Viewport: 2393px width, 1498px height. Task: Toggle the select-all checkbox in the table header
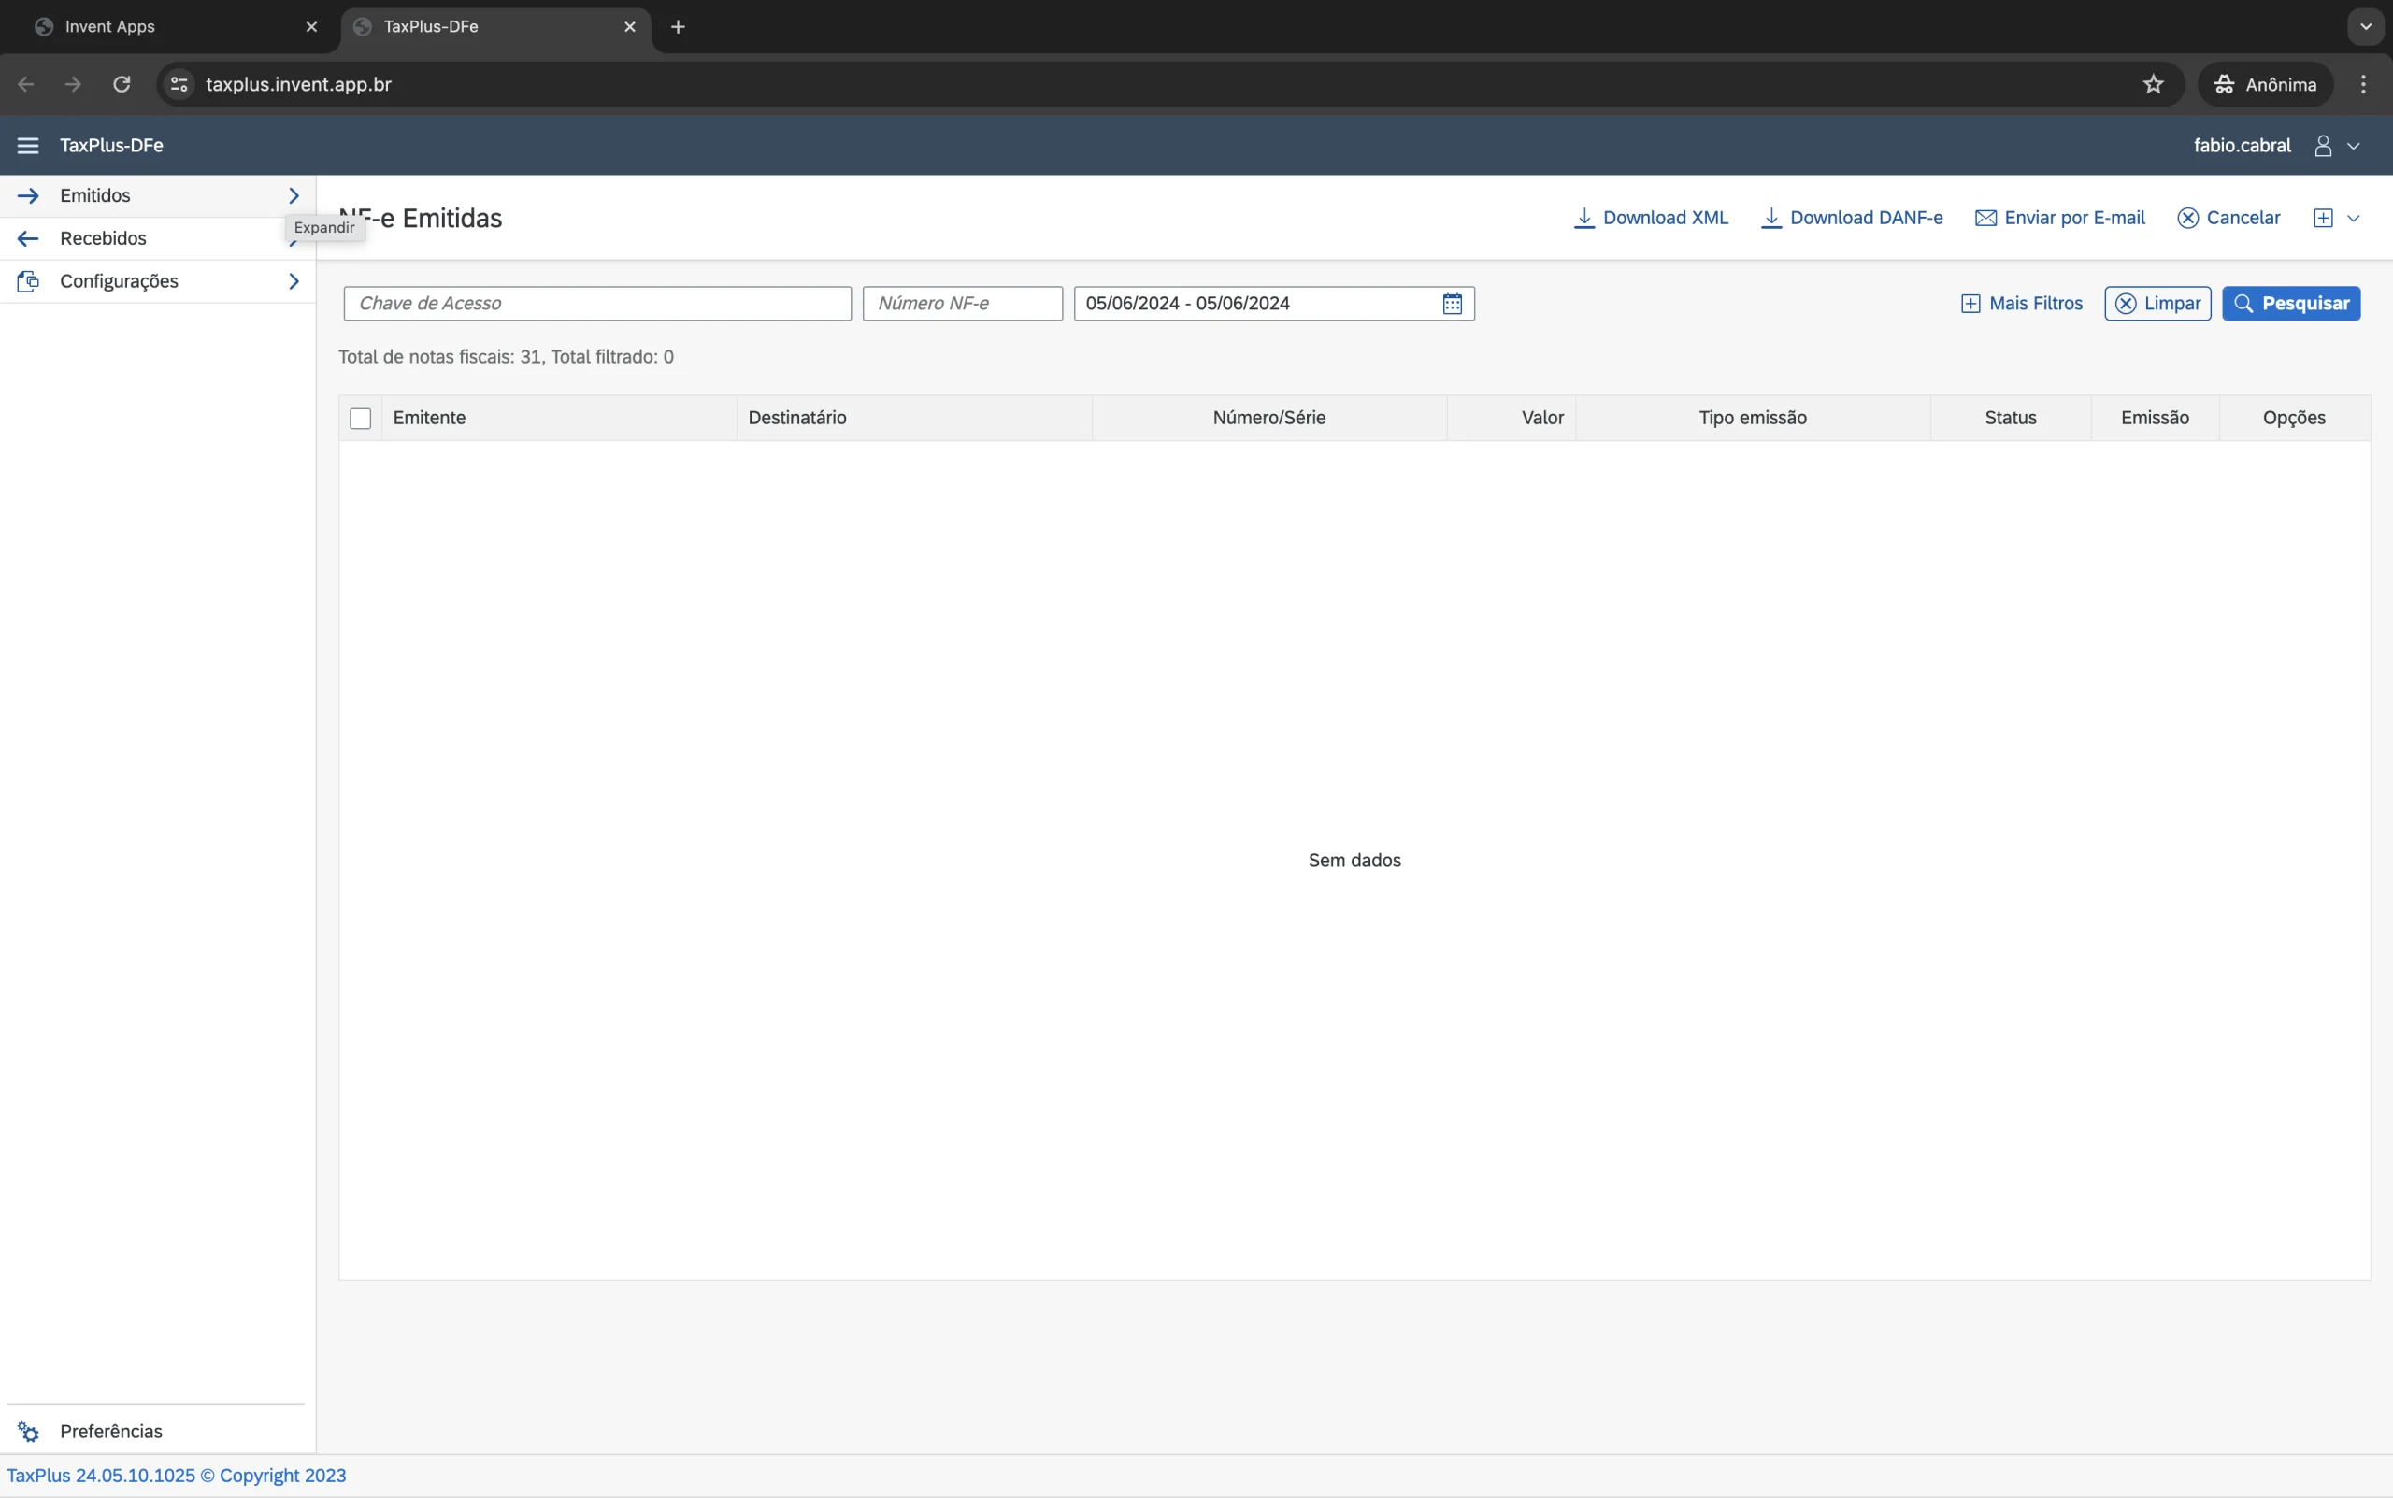pos(359,417)
